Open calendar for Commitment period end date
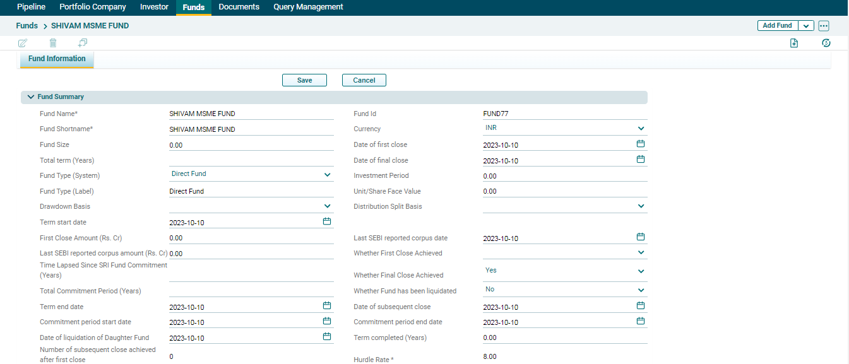The width and height of the screenshot is (849, 364). (x=640, y=321)
